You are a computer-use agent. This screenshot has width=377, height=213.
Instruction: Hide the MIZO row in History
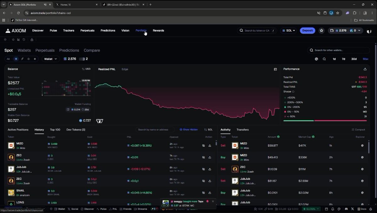click(x=203, y=146)
